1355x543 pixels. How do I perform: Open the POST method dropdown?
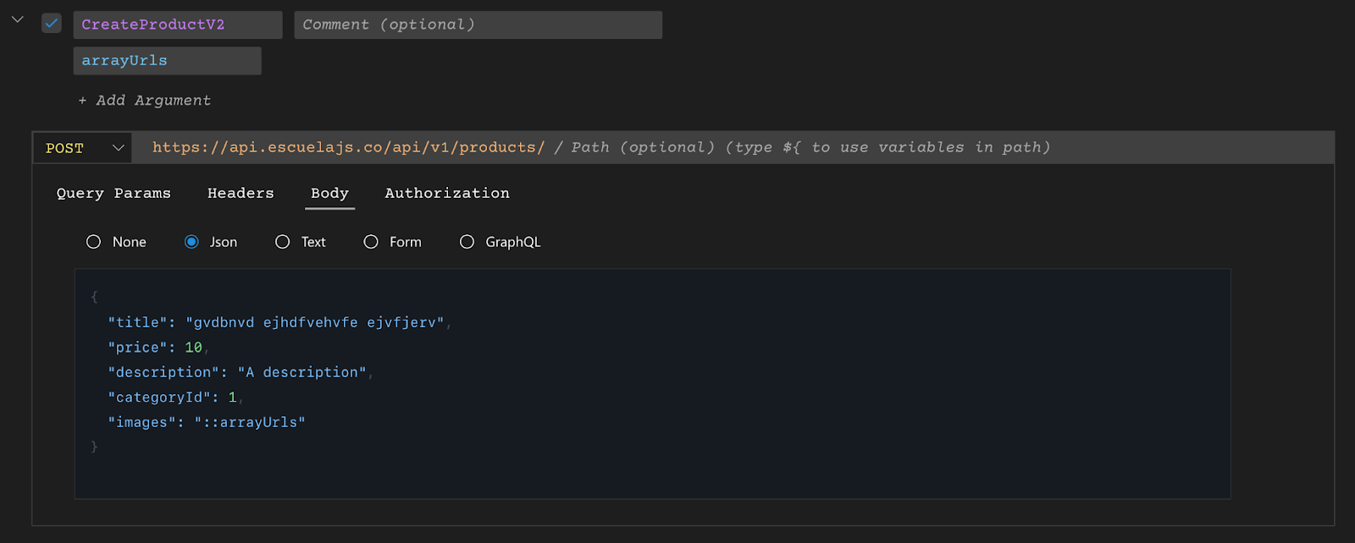tap(83, 148)
